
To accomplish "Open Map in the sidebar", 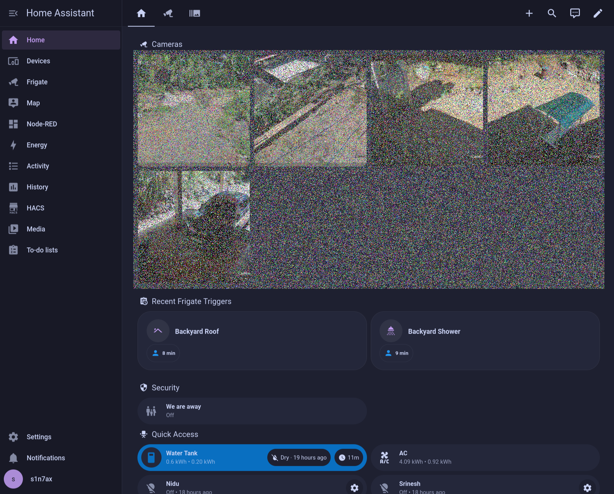I will point(61,103).
